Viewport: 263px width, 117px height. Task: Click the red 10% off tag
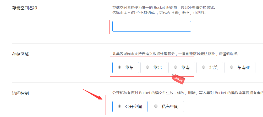pos(178,79)
